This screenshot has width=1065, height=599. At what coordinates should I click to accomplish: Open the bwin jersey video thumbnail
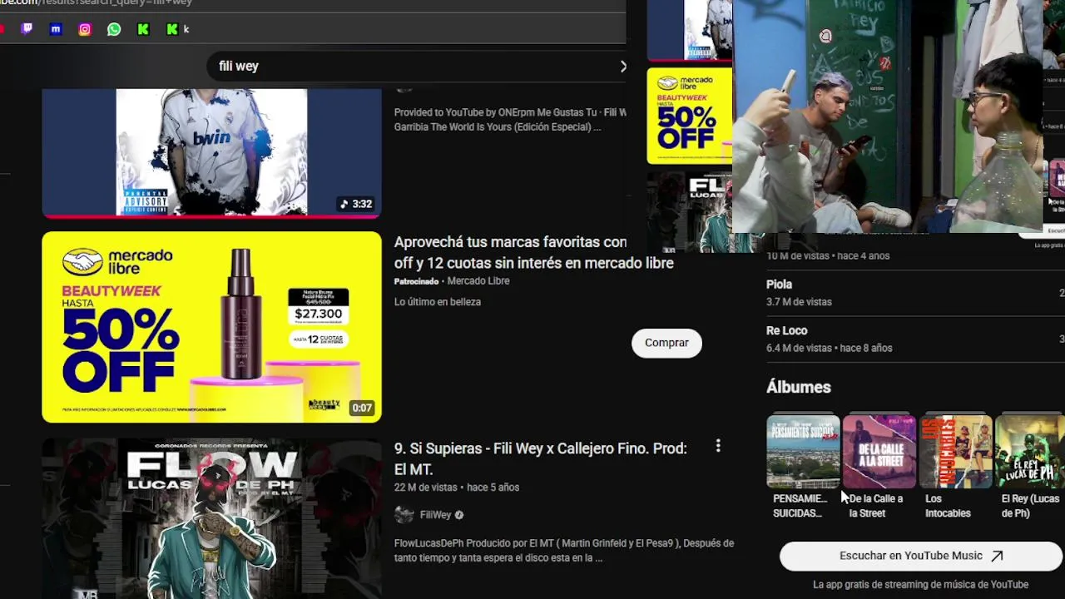[211, 153]
